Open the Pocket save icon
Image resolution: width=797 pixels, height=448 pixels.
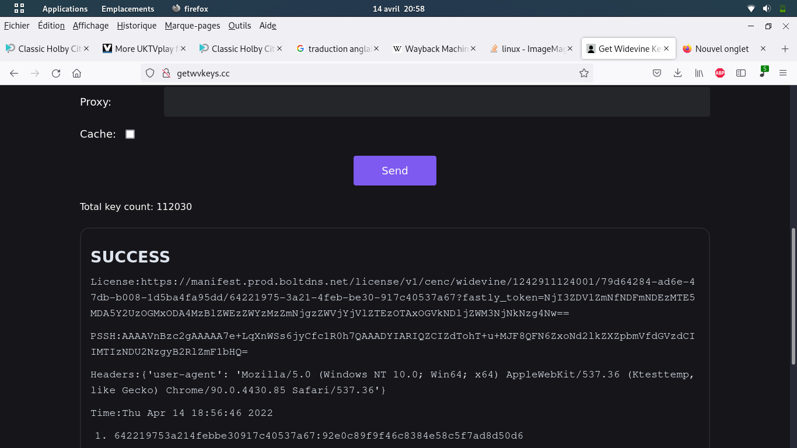656,73
